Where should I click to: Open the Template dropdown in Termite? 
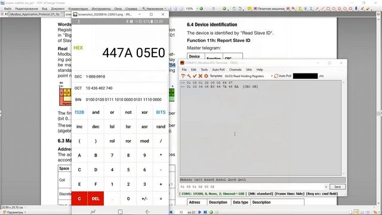[x=272, y=76]
